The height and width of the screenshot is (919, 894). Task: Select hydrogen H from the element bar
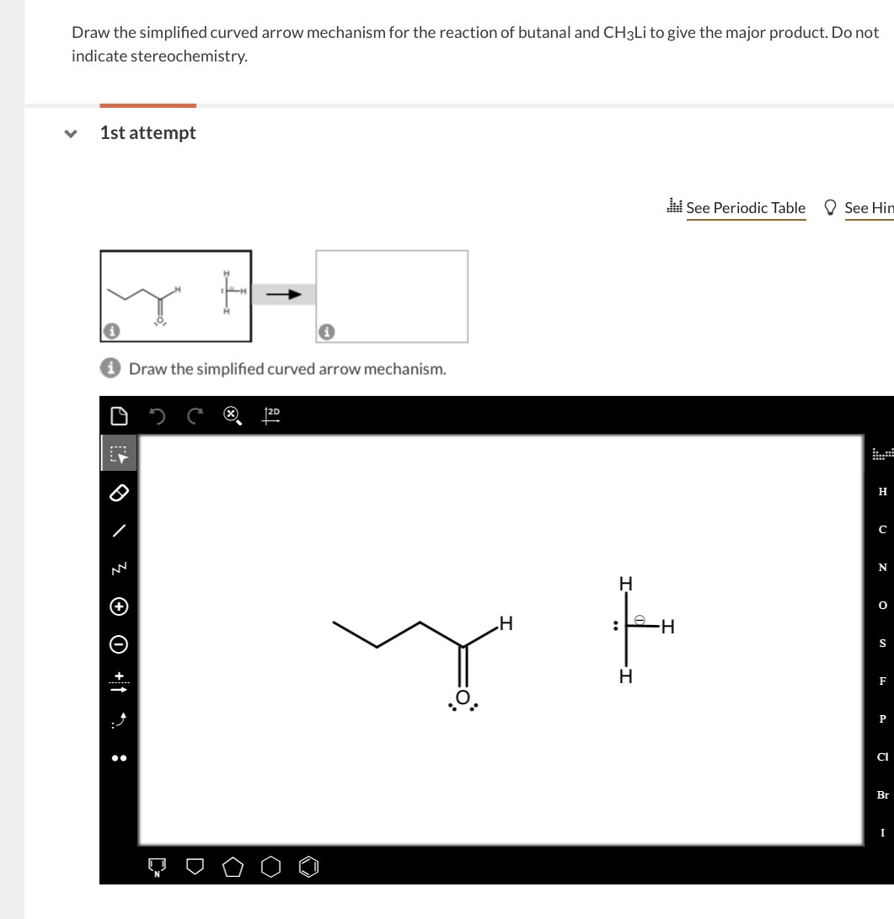pos(882,492)
